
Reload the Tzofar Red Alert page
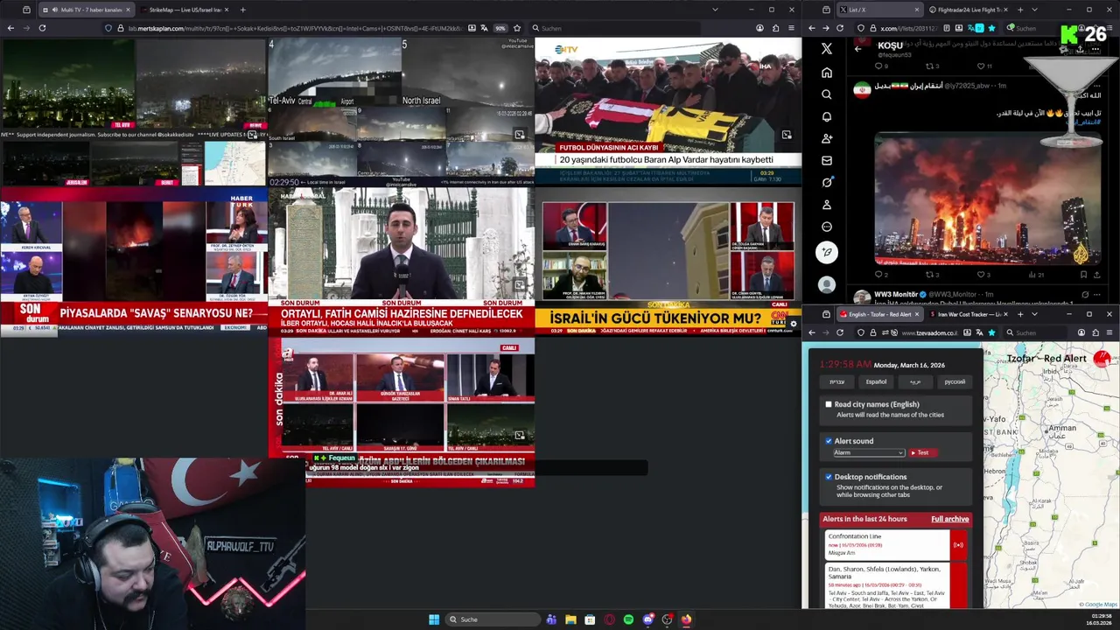click(840, 332)
